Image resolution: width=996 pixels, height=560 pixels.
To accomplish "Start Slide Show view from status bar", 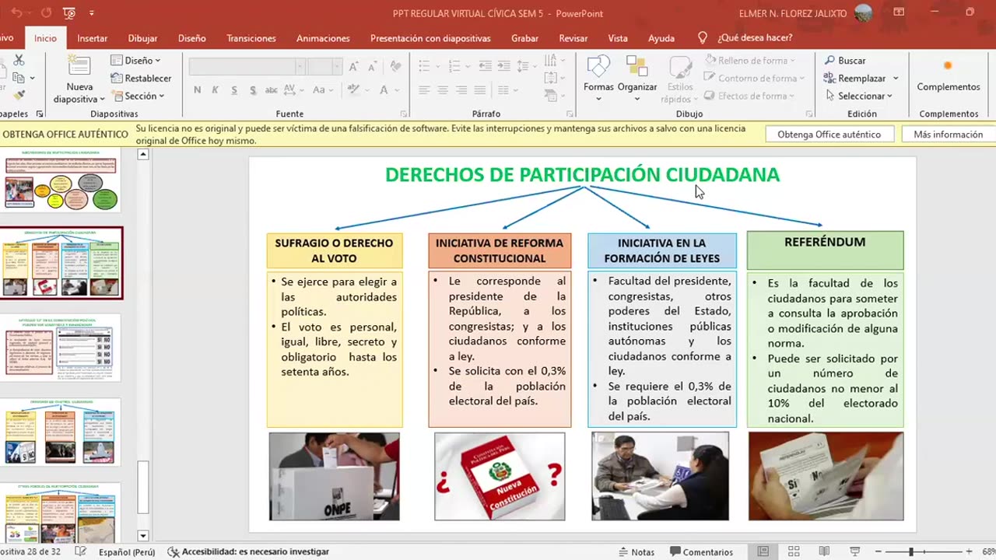I will pyautogui.click(x=854, y=551).
